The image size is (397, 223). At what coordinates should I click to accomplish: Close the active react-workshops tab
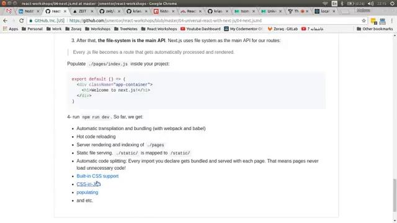[65, 11]
